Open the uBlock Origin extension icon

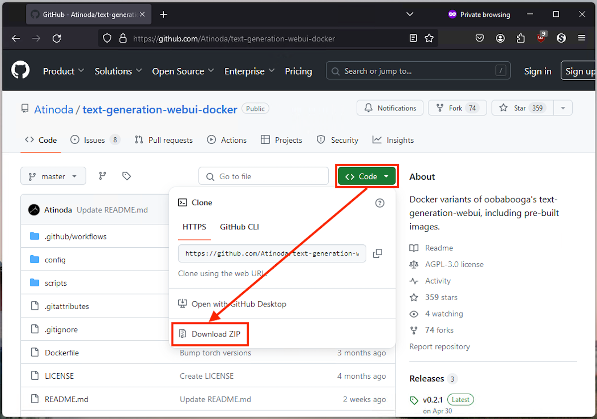(x=540, y=38)
